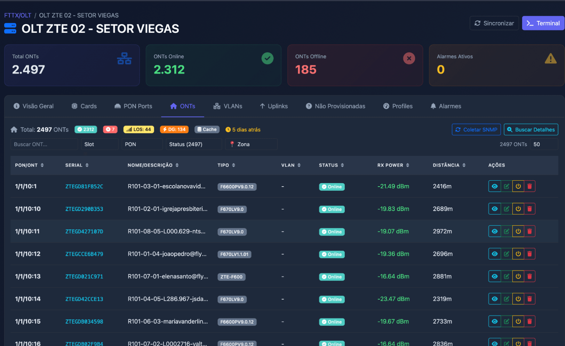Open the Não Provisionadas tab
This screenshot has width=565, height=346.
(x=335, y=106)
